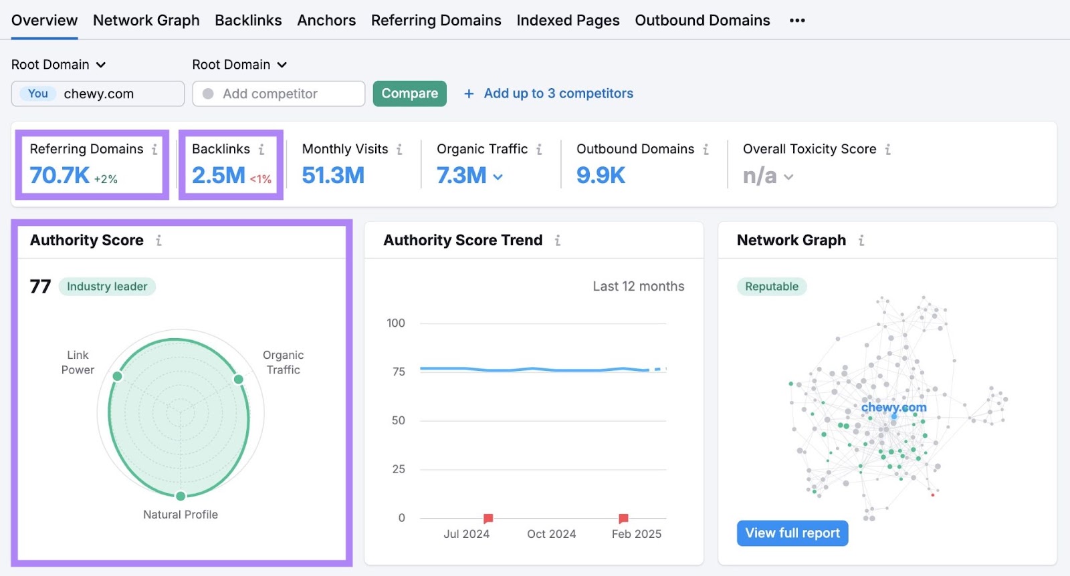Expand the Toxicity Score n/a chevron
Viewport: 1070px width, 576px height.
point(788,177)
